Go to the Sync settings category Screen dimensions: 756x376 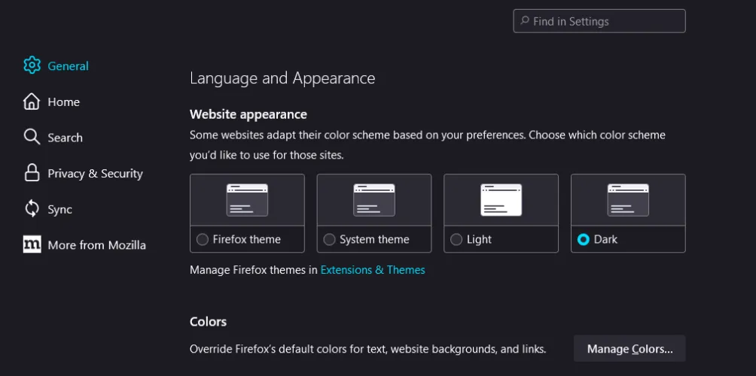click(x=59, y=209)
